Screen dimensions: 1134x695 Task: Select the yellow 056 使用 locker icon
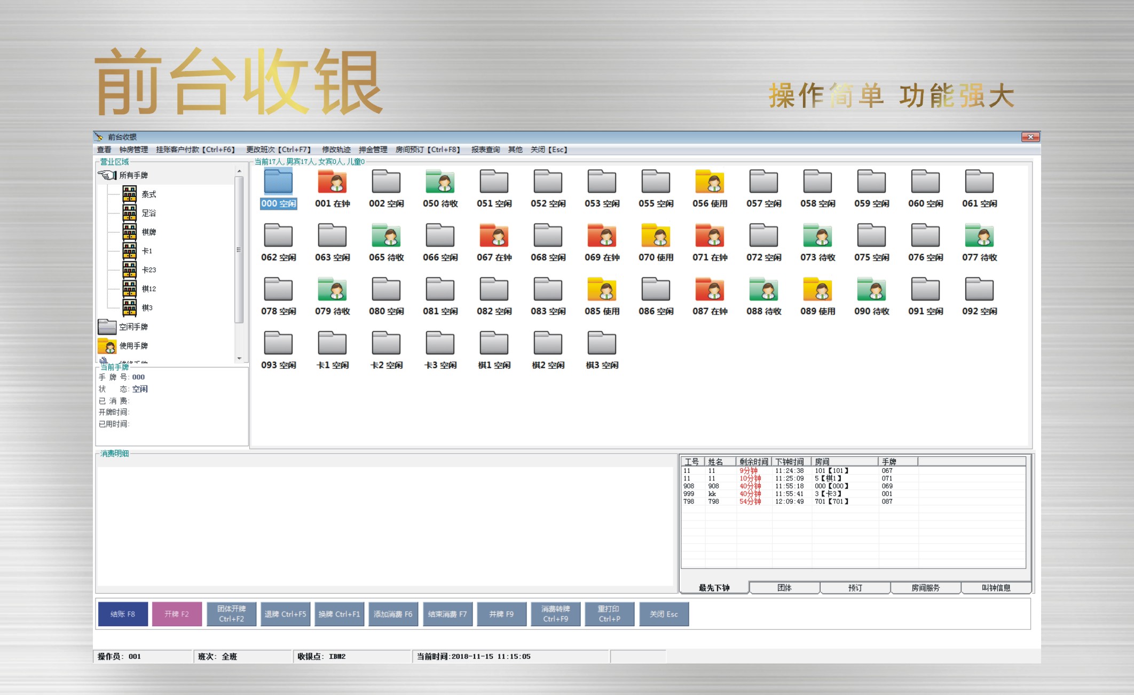(710, 183)
